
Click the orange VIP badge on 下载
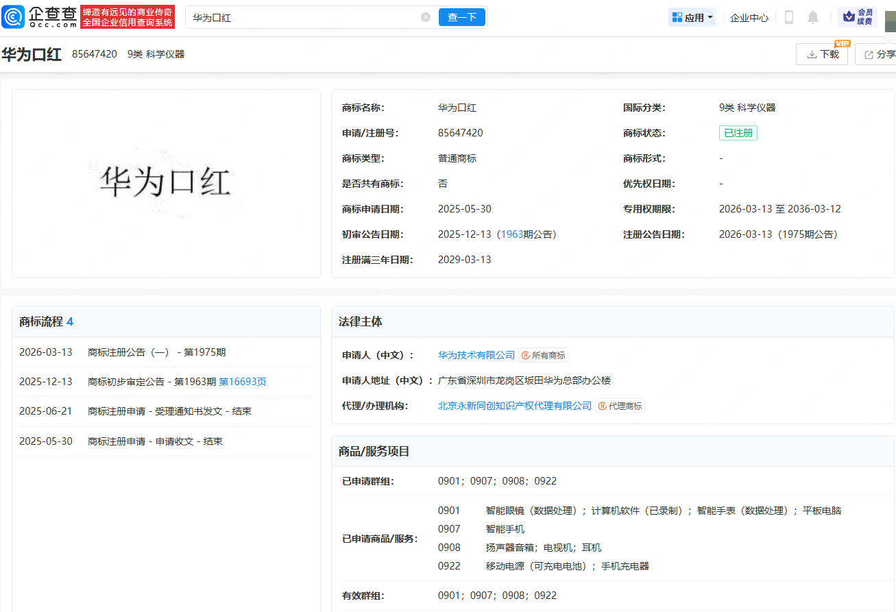843,42
